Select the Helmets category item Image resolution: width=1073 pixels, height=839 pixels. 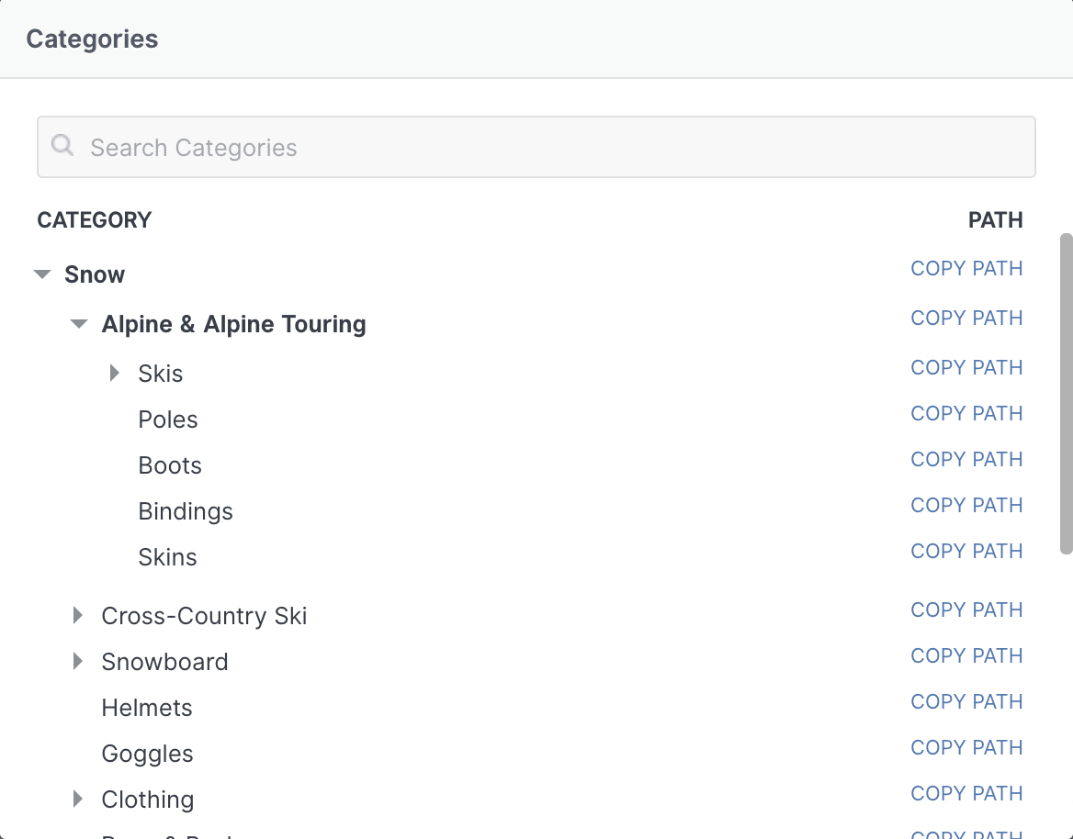pyautogui.click(x=147, y=708)
